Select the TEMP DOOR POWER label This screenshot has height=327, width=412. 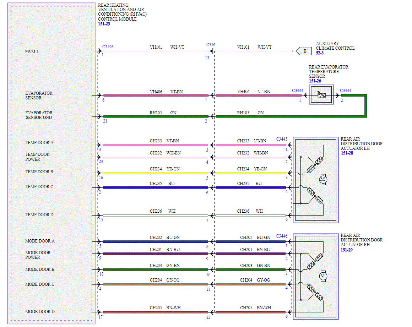coord(37,157)
